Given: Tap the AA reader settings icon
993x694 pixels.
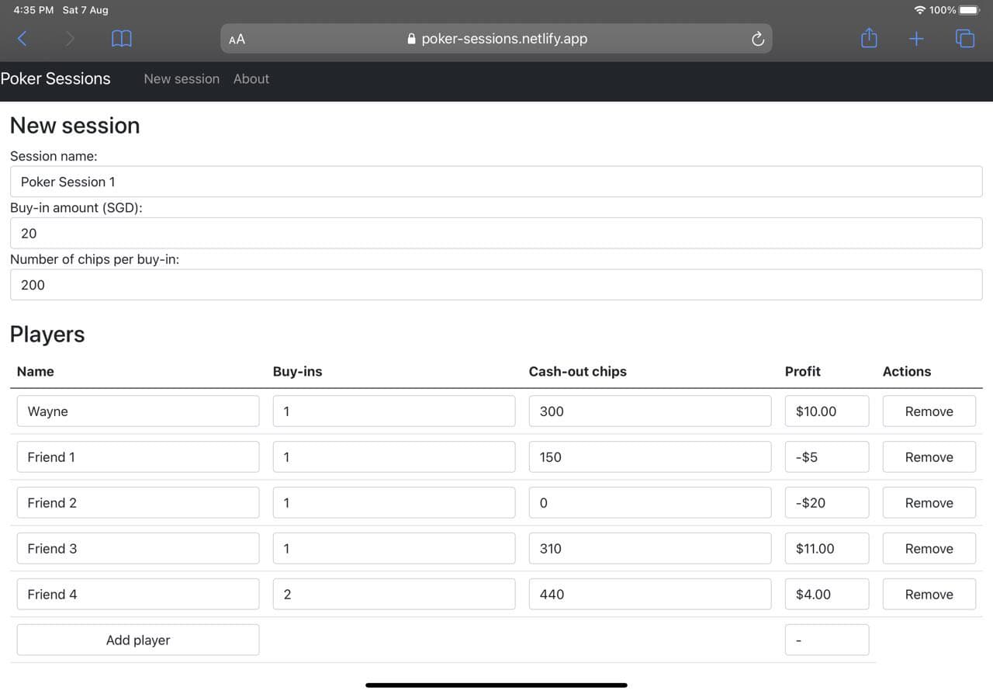Looking at the screenshot, I should point(237,39).
